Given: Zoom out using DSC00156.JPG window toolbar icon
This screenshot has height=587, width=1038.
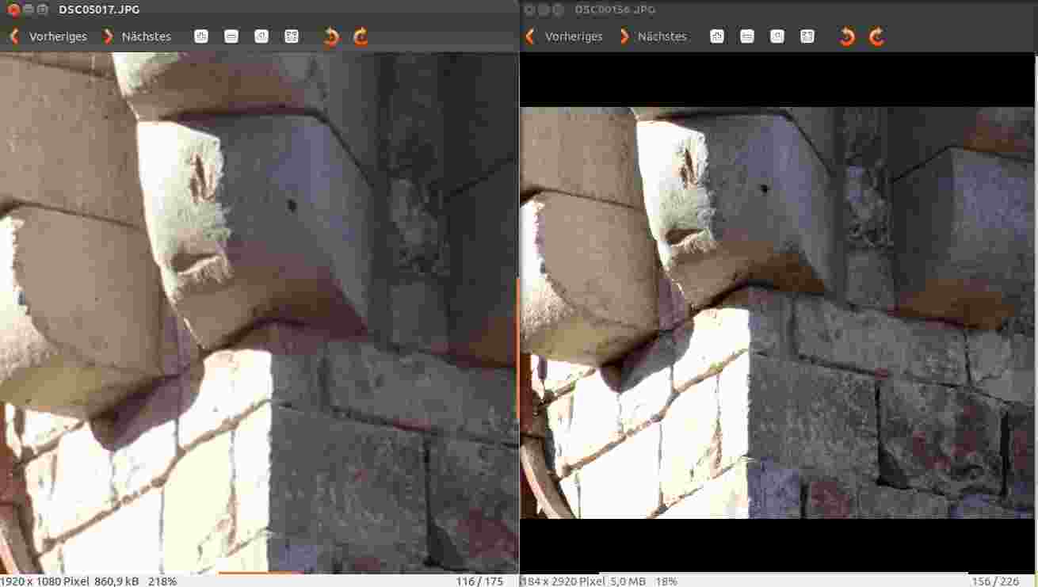Looking at the screenshot, I should [x=747, y=36].
